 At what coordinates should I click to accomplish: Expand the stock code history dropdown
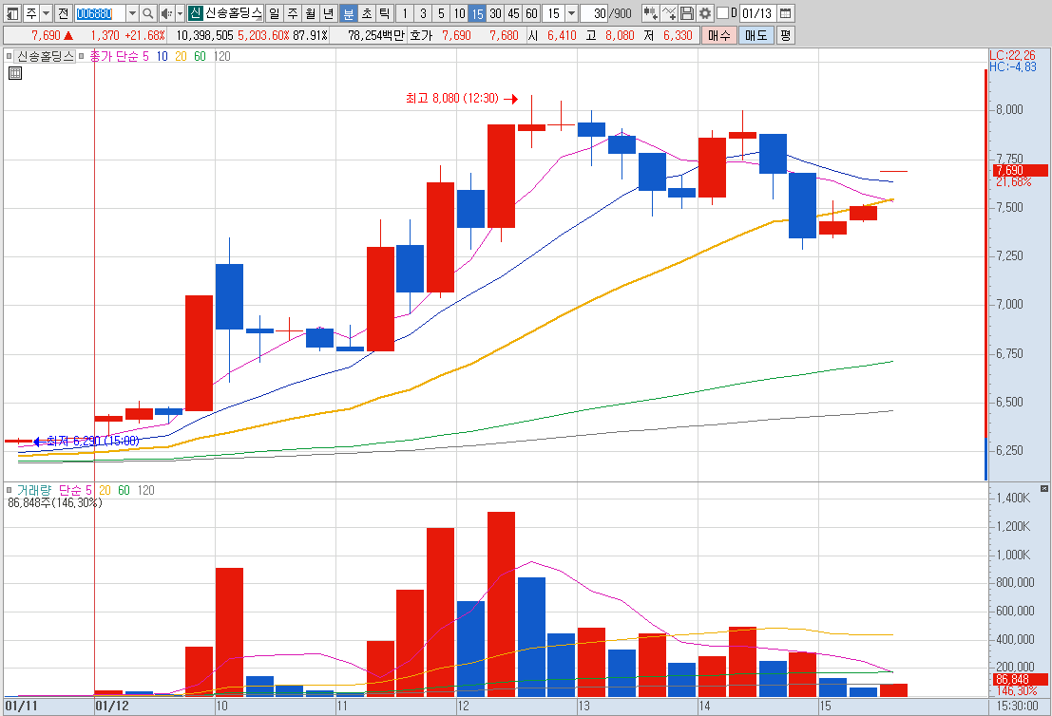(x=132, y=13)
